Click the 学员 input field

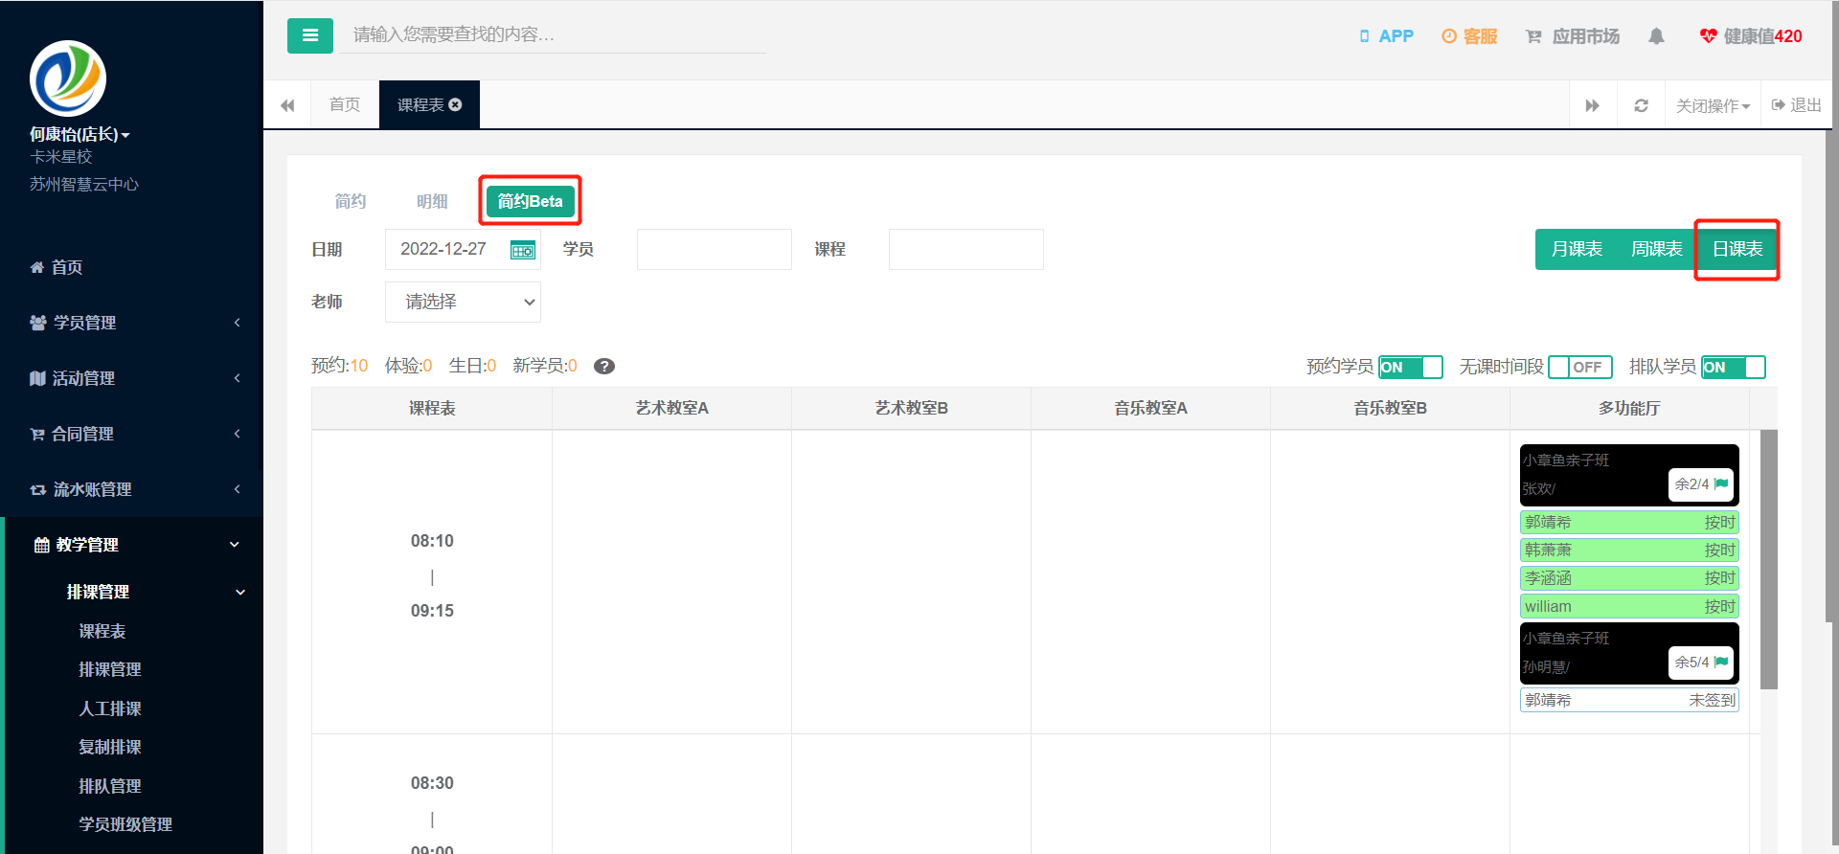(x=715, y=249)
